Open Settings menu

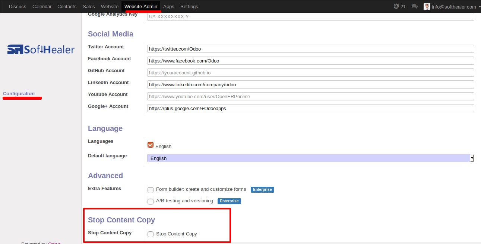coord(189,7)
